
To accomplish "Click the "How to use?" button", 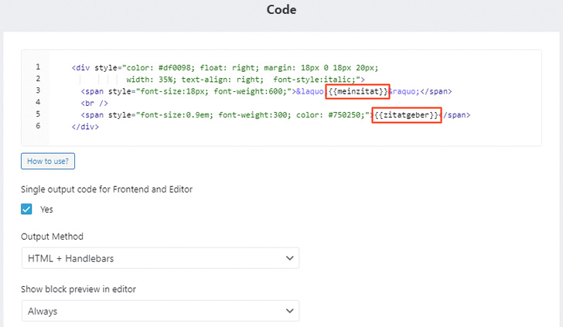I will pos(48,161).
